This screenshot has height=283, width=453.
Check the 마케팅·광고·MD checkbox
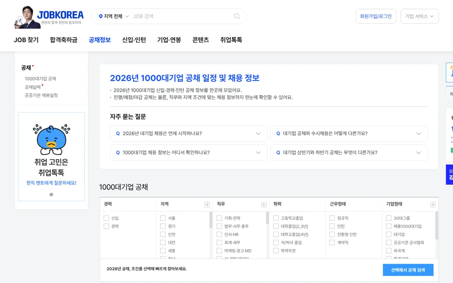[219, 251]
